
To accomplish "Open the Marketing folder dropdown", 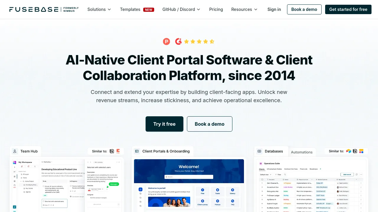I will (47, 162).
